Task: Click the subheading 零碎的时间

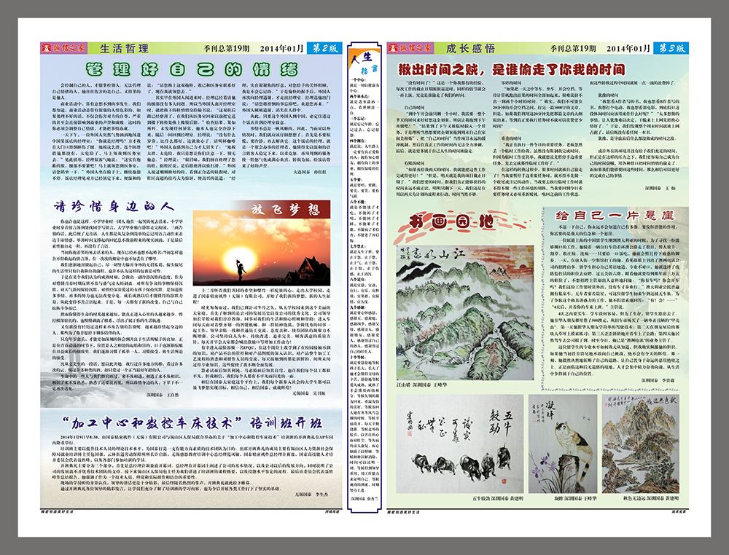Action: (x=512, y=83)
